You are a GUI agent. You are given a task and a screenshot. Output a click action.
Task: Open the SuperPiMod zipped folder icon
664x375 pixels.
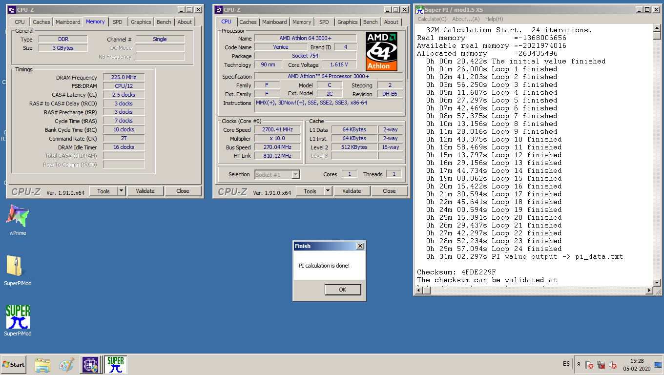18,270
